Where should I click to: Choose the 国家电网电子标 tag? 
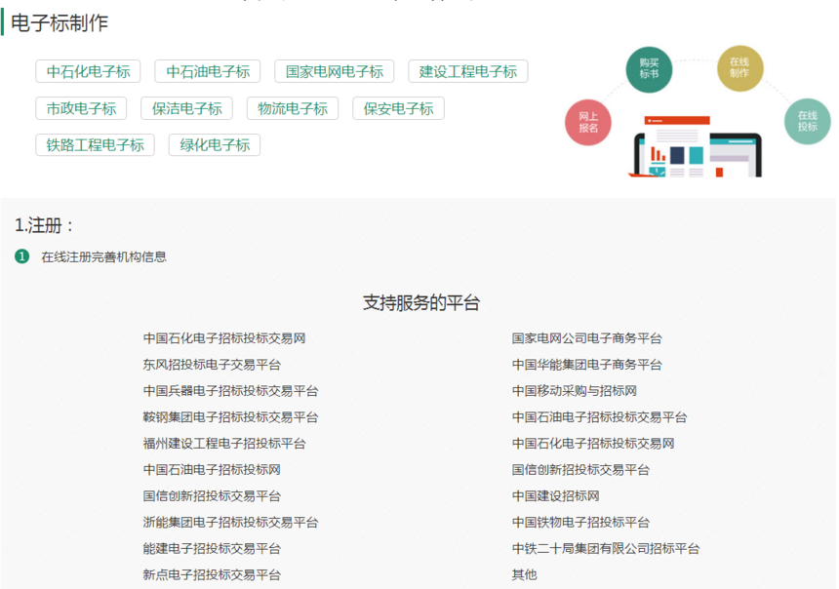pyautogui.click(x=335, y=71)
